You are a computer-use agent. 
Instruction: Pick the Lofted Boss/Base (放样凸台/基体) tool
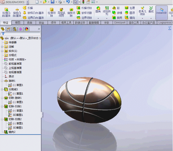pyautogui.click(x=33, y=13)
